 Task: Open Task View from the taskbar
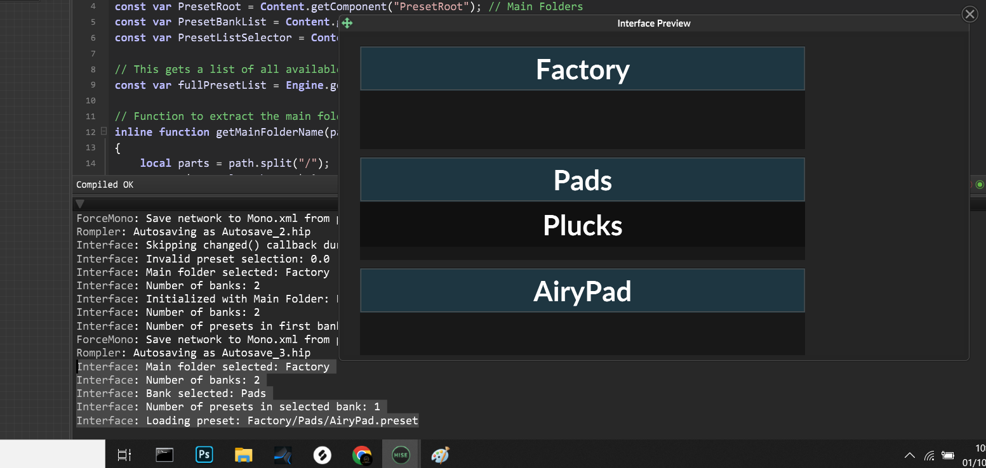click(125, 455)
